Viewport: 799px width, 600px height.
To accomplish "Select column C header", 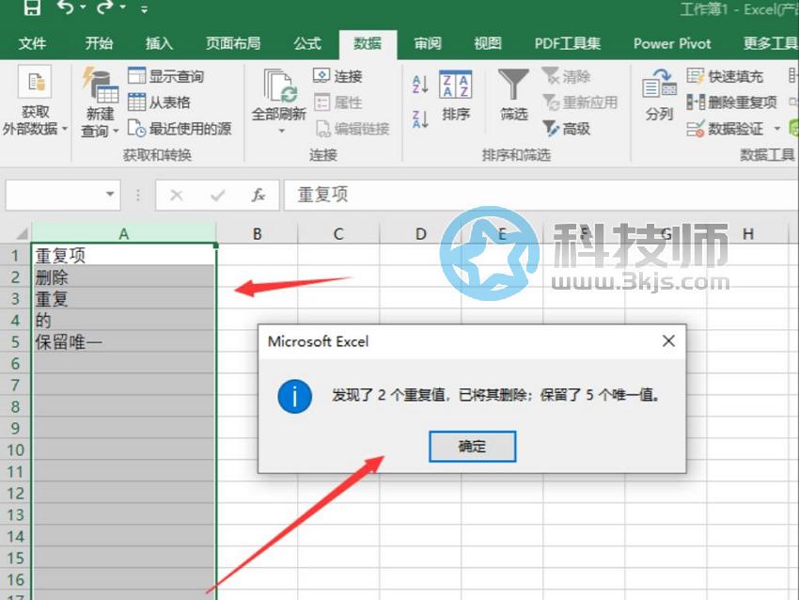I will [338, 233].
